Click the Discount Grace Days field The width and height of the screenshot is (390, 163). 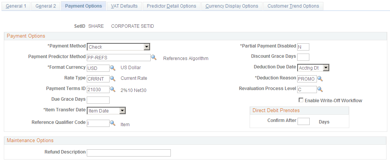pyautogui.click(x=303, y=57)
